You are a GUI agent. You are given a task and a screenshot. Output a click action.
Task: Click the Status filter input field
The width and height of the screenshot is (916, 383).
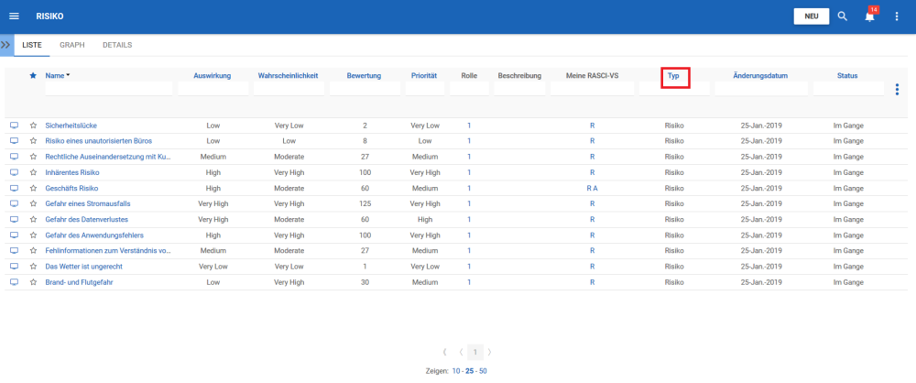[x=848, y=89]
